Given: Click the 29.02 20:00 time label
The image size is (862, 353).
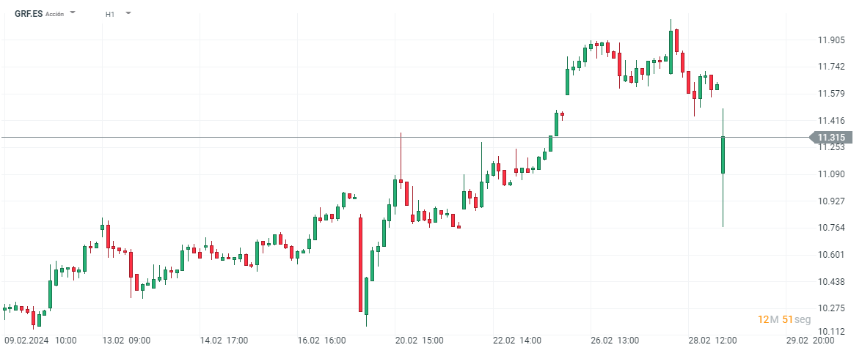Looking at the screenshot, I should pos(810,341).
